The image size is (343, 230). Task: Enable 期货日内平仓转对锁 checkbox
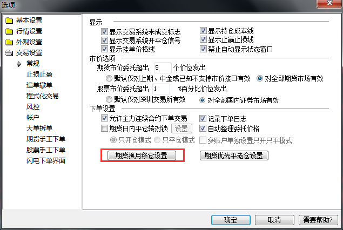click(104, 128)
